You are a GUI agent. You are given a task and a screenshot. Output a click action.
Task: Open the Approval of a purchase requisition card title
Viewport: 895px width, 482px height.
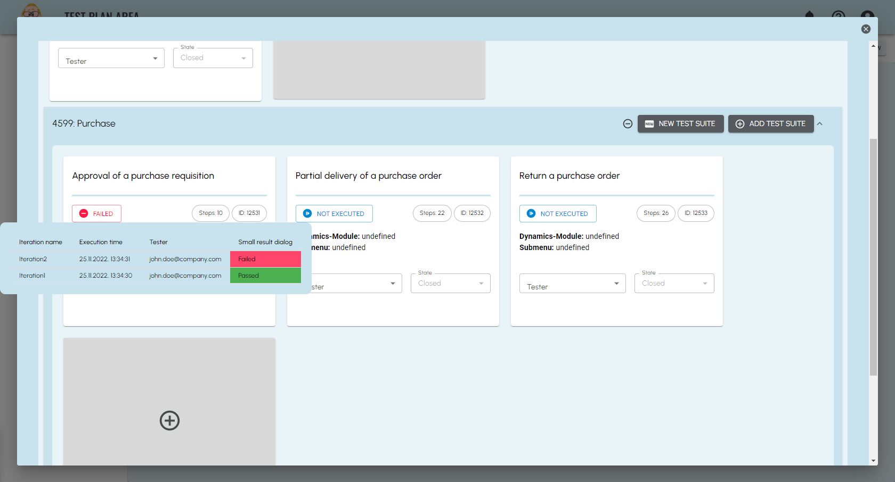tap(143, 176)
